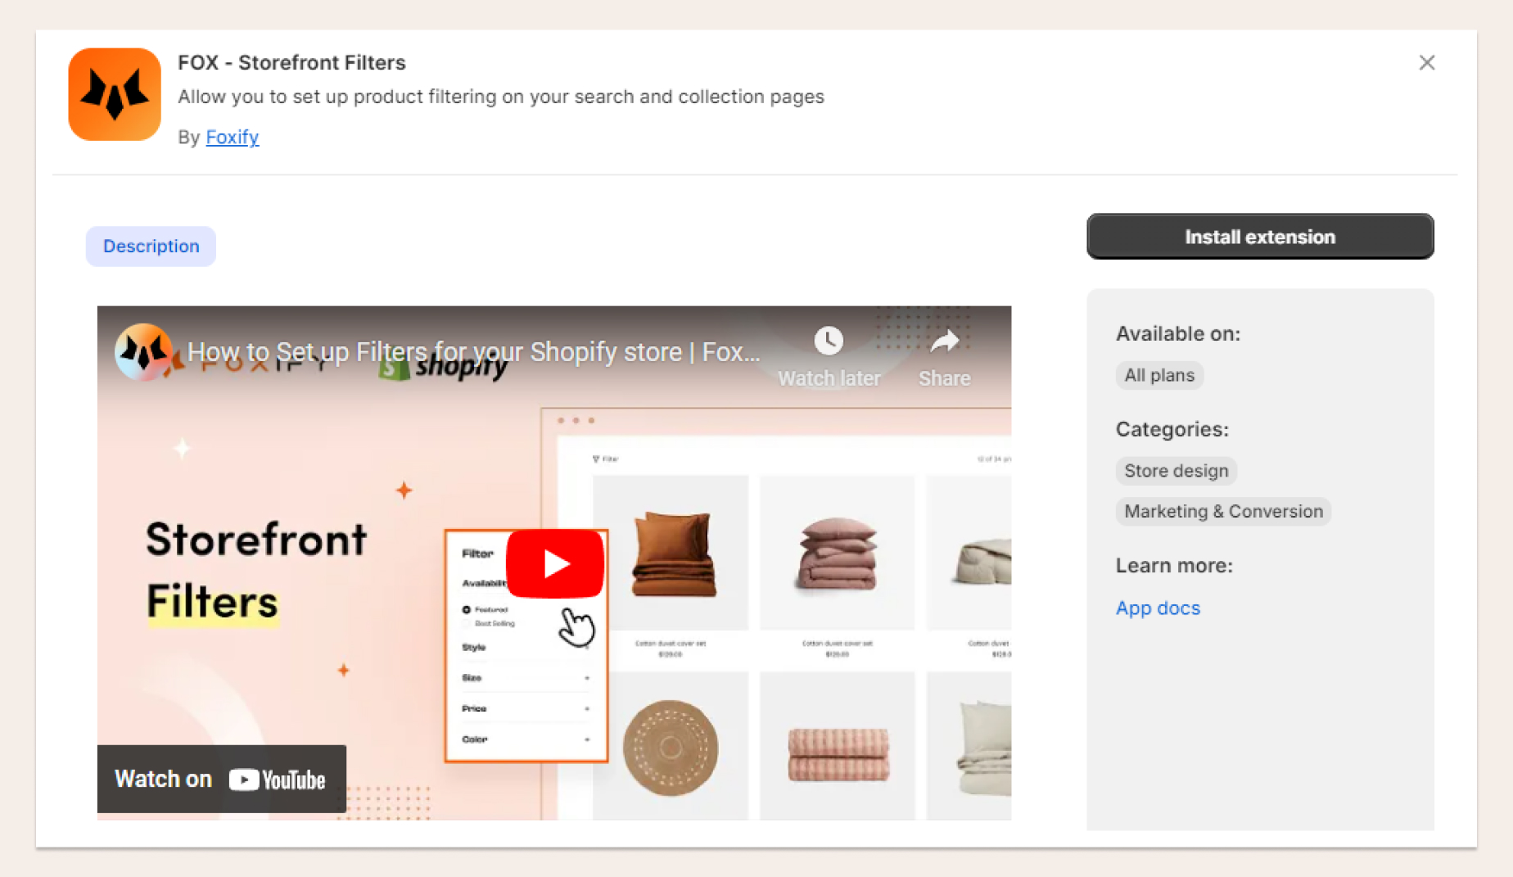The image size is (1513, 877).
Task: Click the Foxify channel avatar in video
Action: point(143,352)
